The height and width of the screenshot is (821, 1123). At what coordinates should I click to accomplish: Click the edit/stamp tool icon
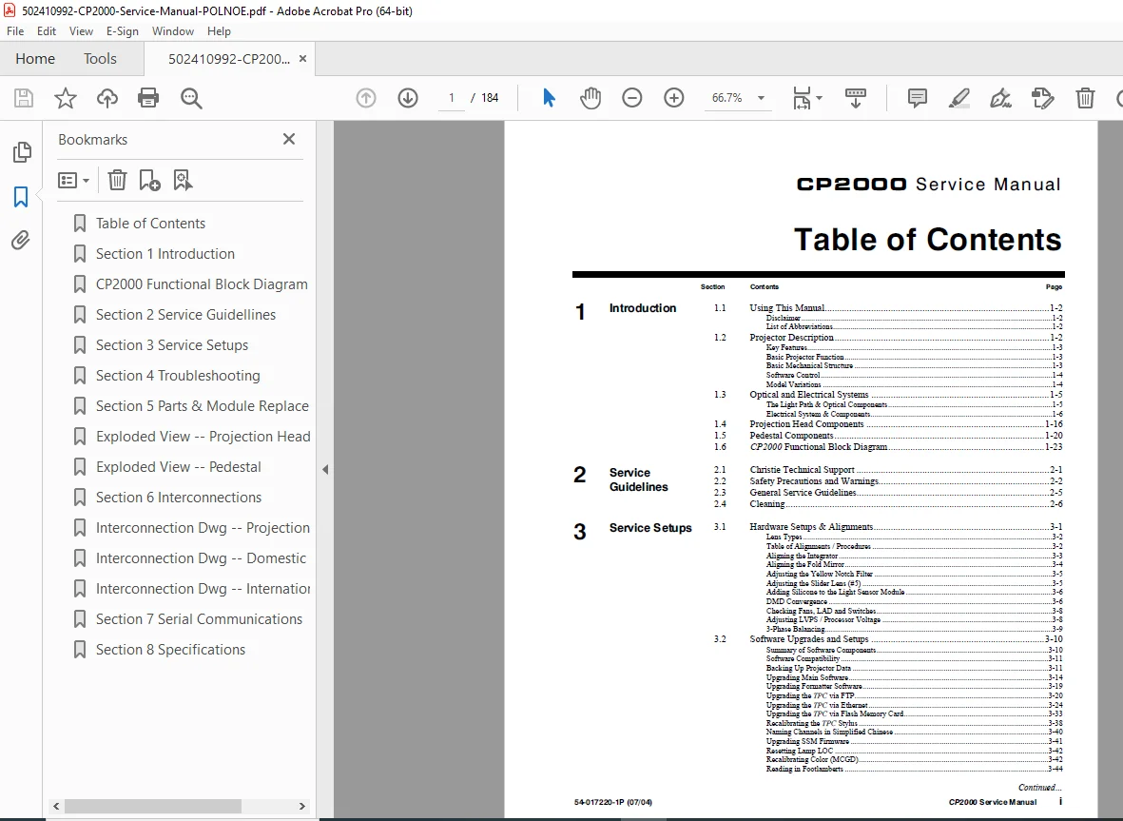(x=1043, y=97)
